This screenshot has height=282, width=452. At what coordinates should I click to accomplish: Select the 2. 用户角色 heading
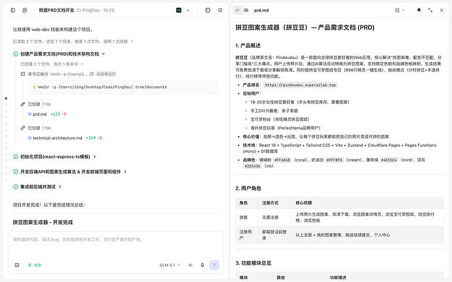click(248, 188)
